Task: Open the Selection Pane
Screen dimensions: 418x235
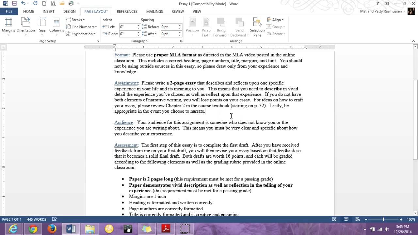Action: (257, 27)
